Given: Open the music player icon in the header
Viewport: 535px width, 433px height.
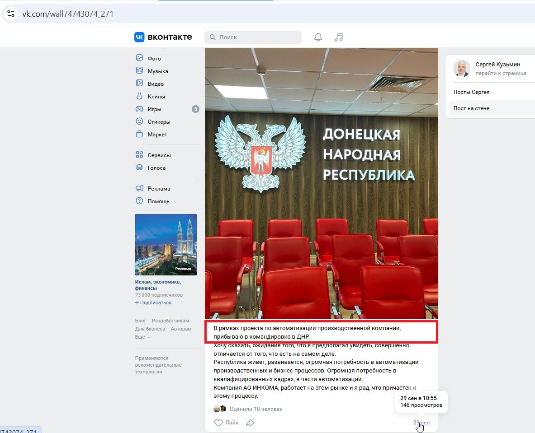Looking at the screenshot, I should click(x=338, y=37).
